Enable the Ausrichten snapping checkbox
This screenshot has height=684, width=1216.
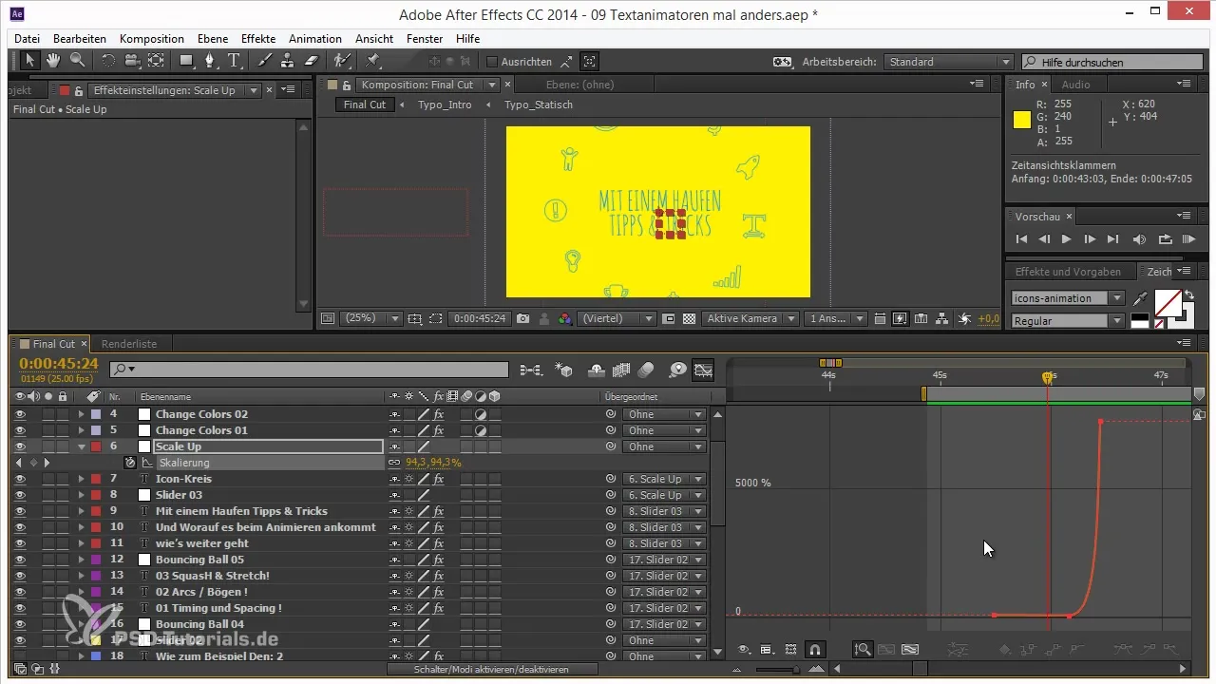click(x=492, y=62)
